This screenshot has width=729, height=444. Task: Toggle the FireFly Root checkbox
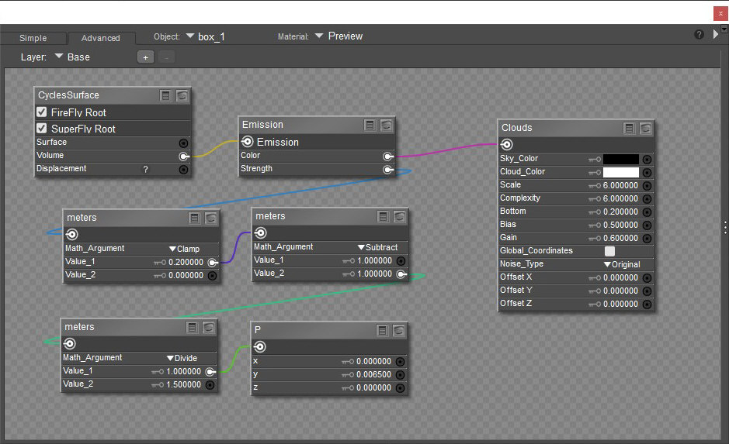pyautogui.click(x=42, y=112)
